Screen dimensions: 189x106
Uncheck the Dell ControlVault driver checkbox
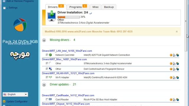47,69
